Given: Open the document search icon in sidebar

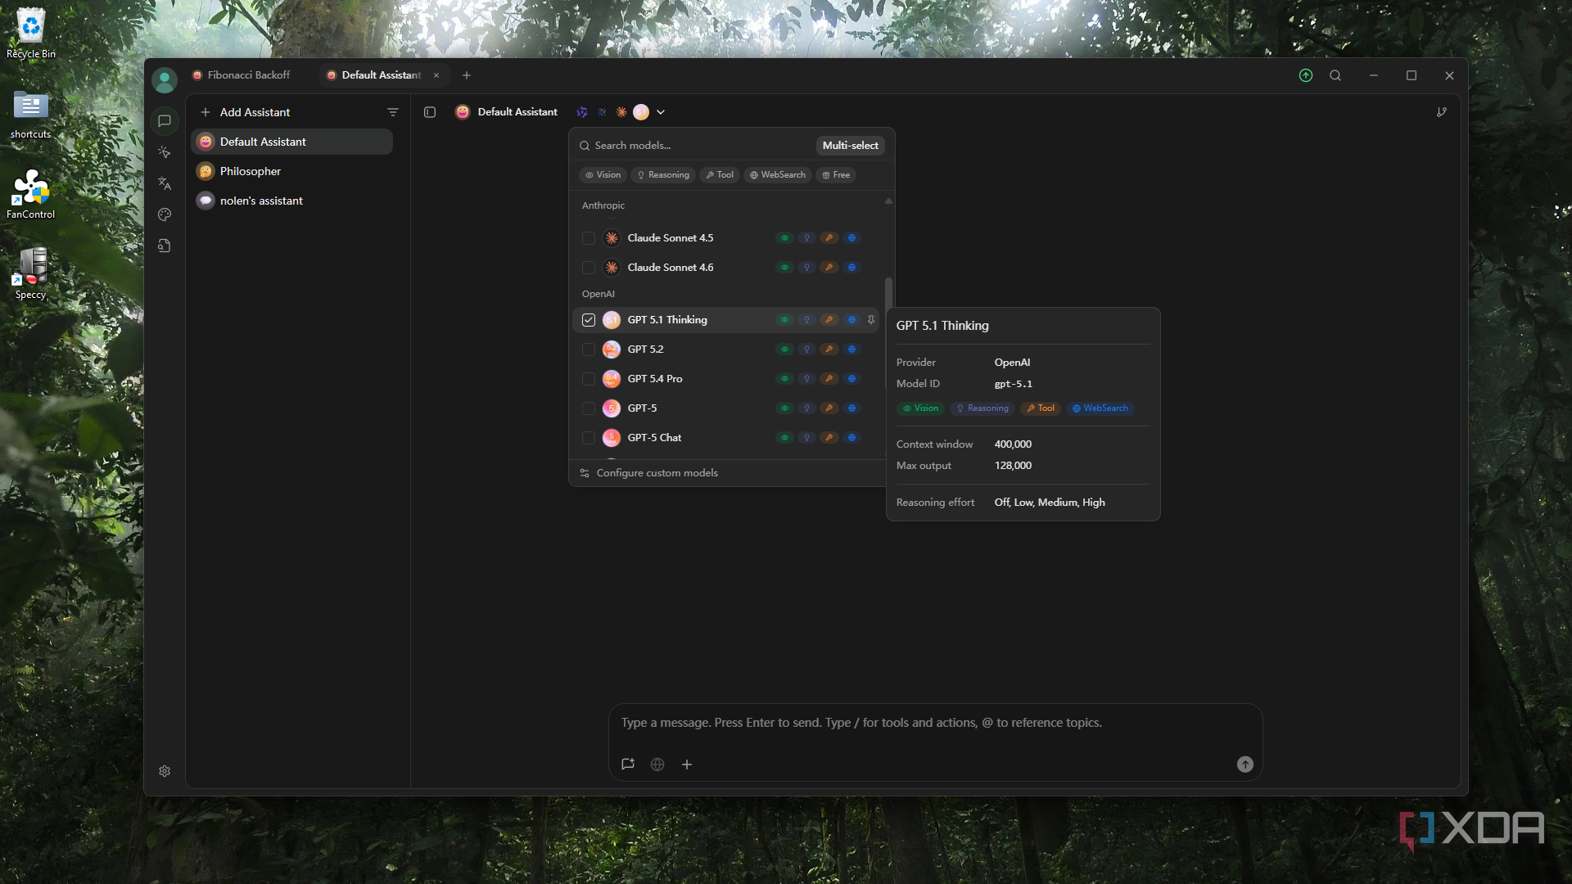Looking at the screenshot, I should click(x=165, y=246).
